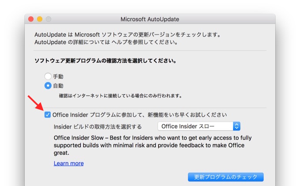The width and height of the screenshot is (300, 186).
Task: Click the Office Insider プログラムに参加して label
Action: 139,115
